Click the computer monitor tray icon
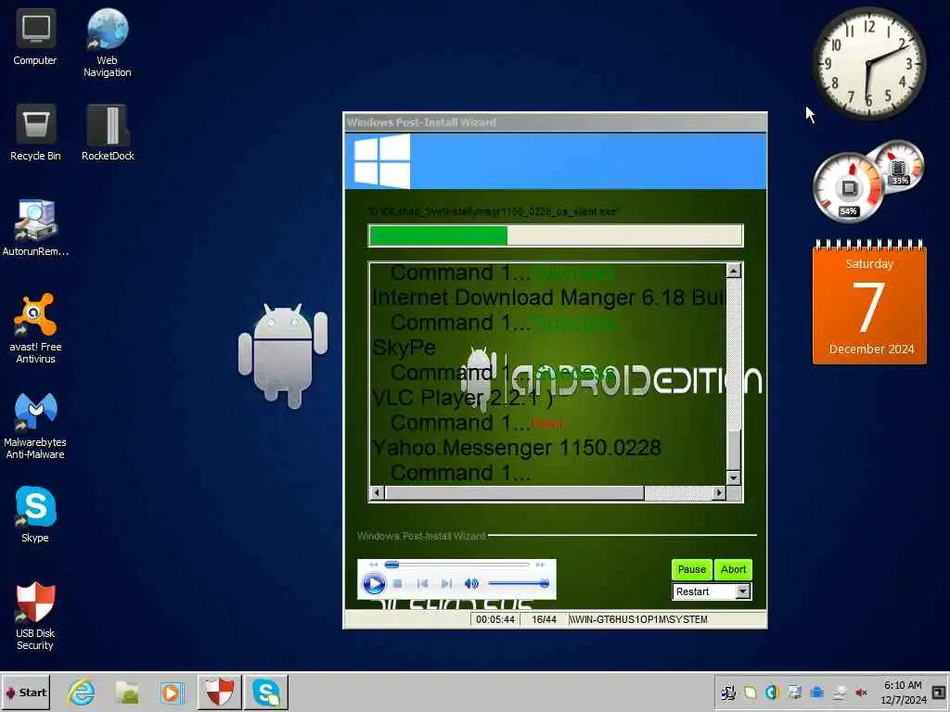Viewport: 950px width, 712px height. point(794,692)
